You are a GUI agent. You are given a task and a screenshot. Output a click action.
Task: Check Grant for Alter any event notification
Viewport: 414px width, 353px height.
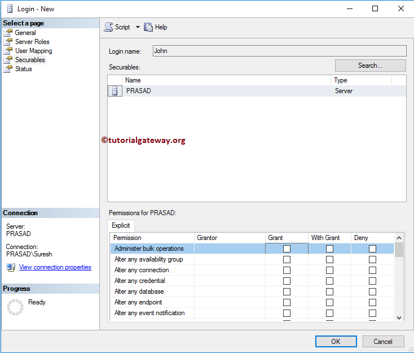(287, 313)
